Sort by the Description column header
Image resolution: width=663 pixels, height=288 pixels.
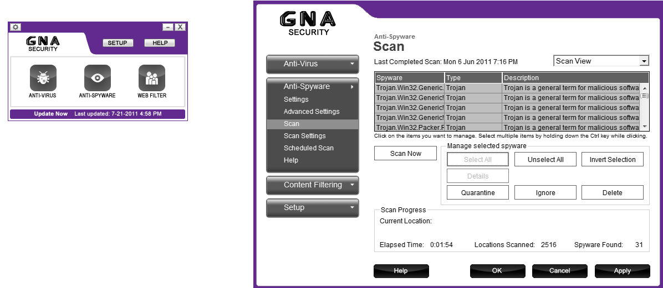coord(575,78)
